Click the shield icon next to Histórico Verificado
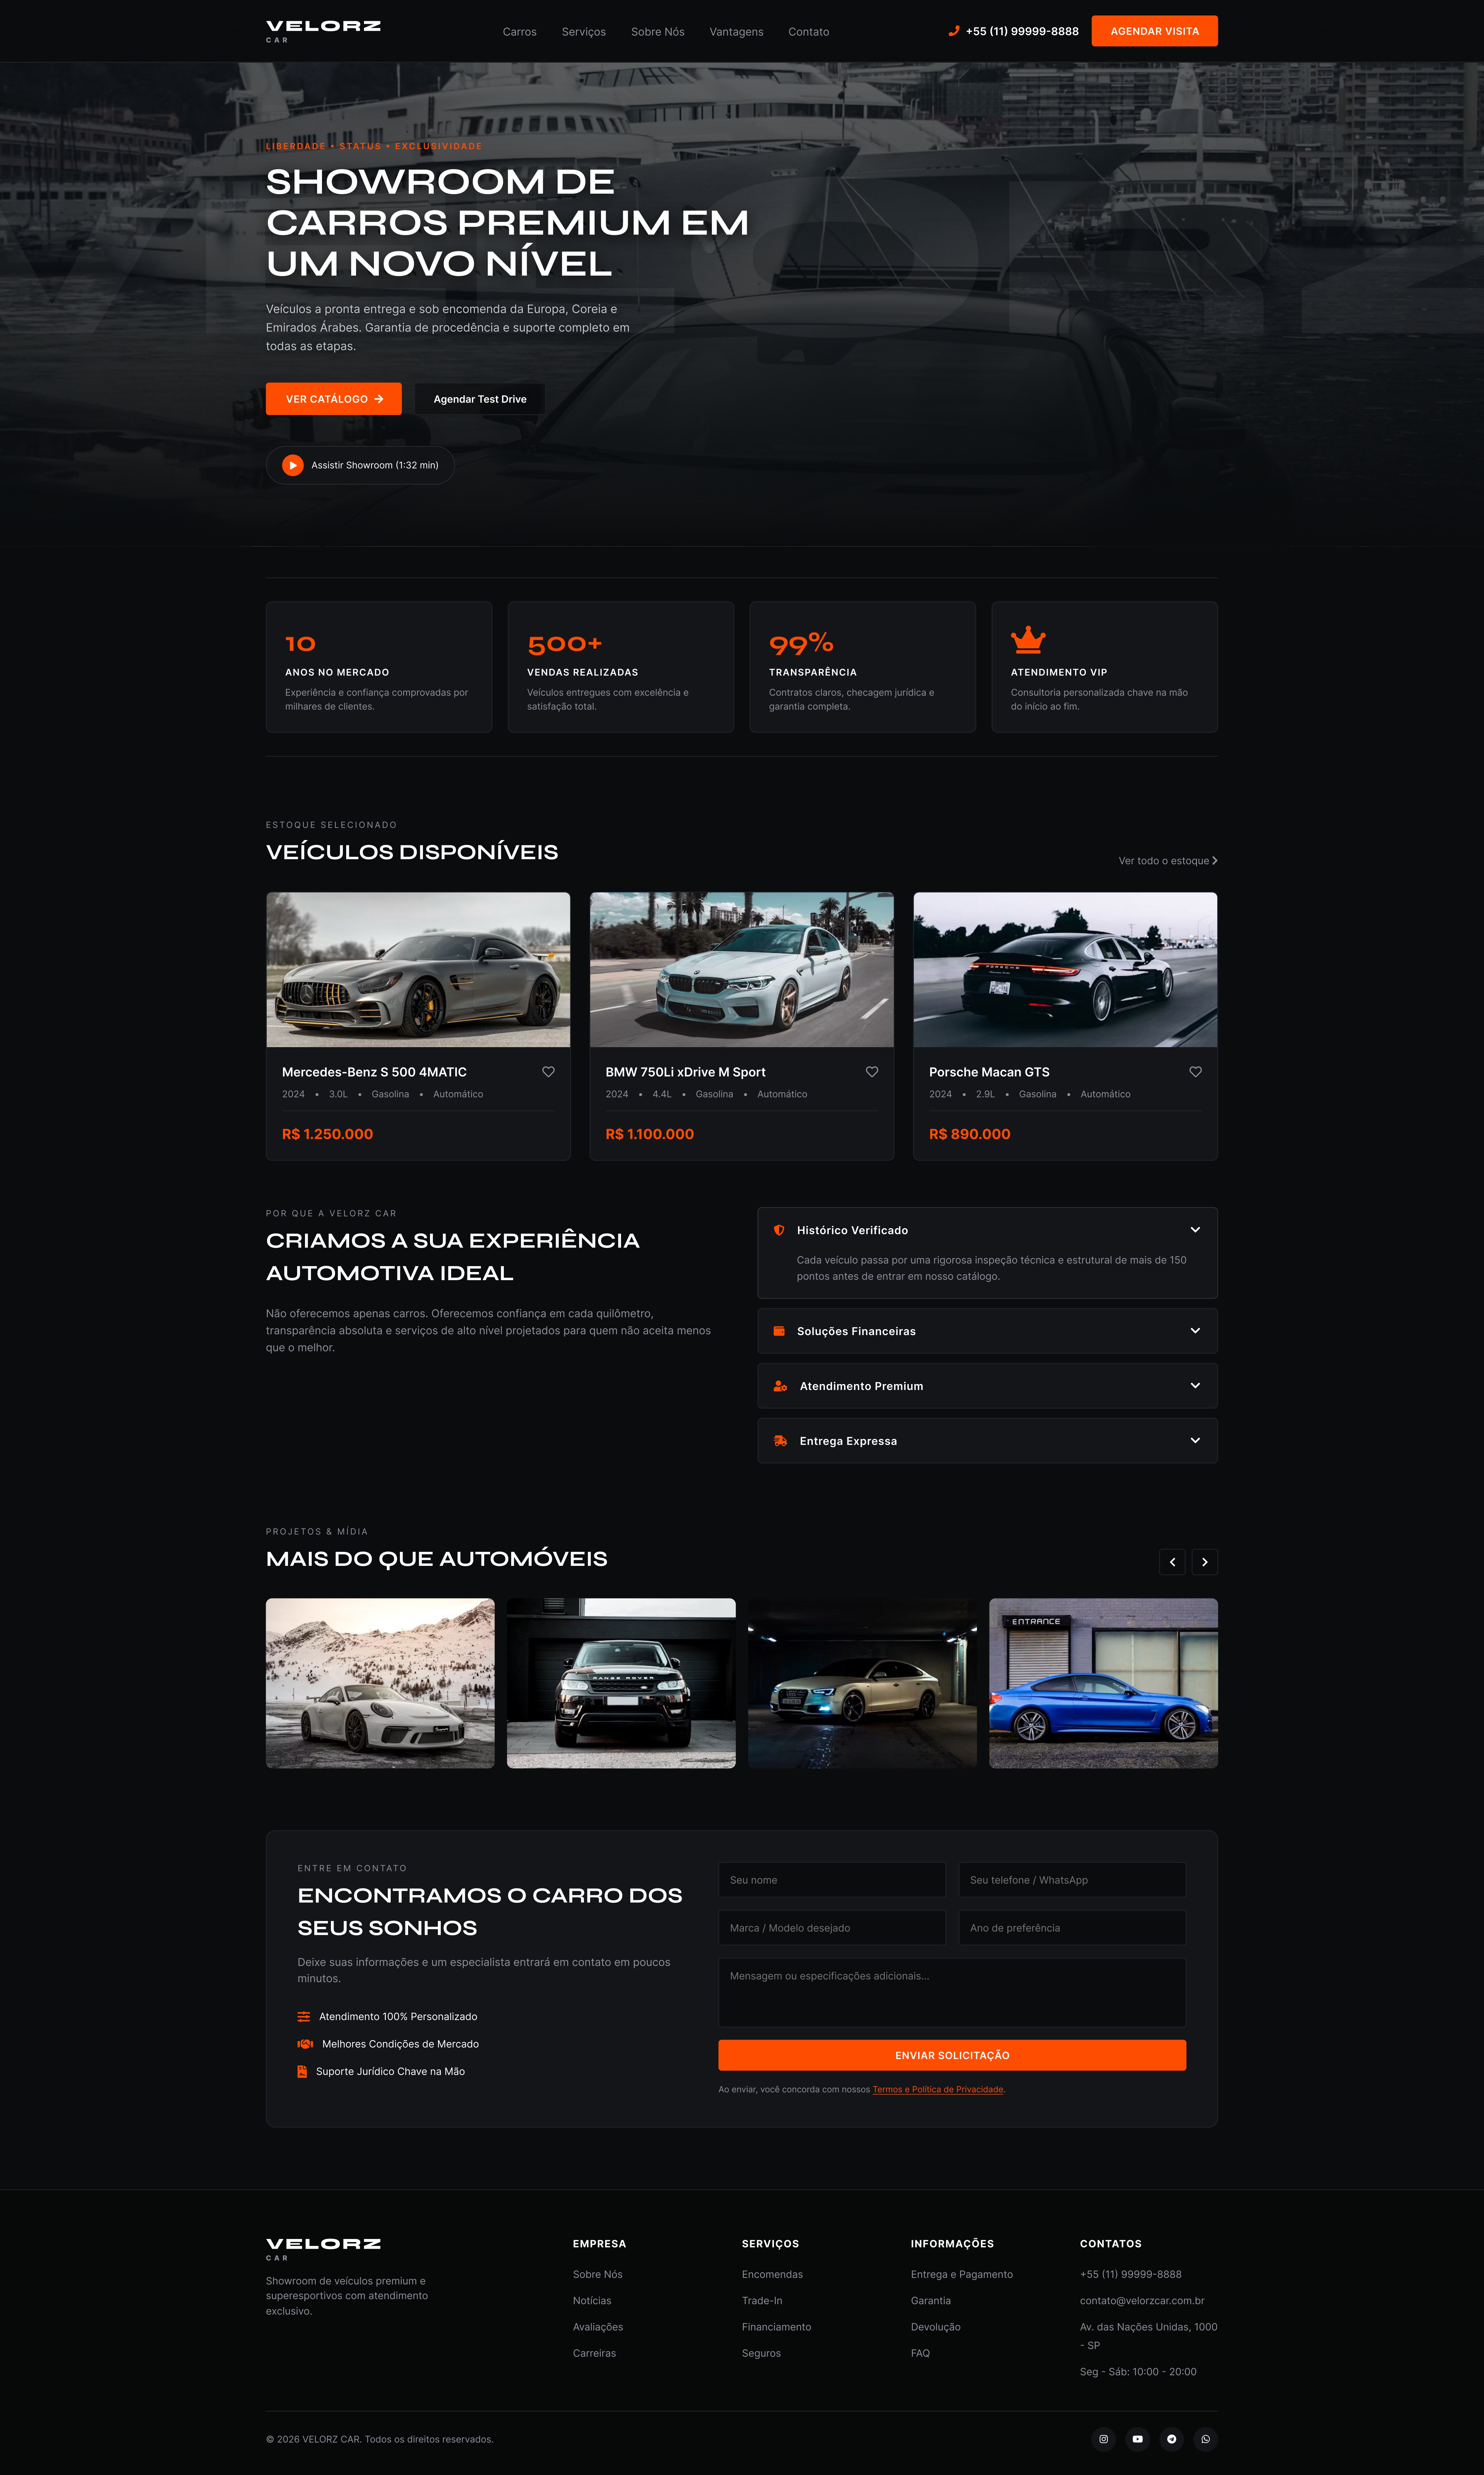Screen dimensions: 1484x2475 (779, 1230)
